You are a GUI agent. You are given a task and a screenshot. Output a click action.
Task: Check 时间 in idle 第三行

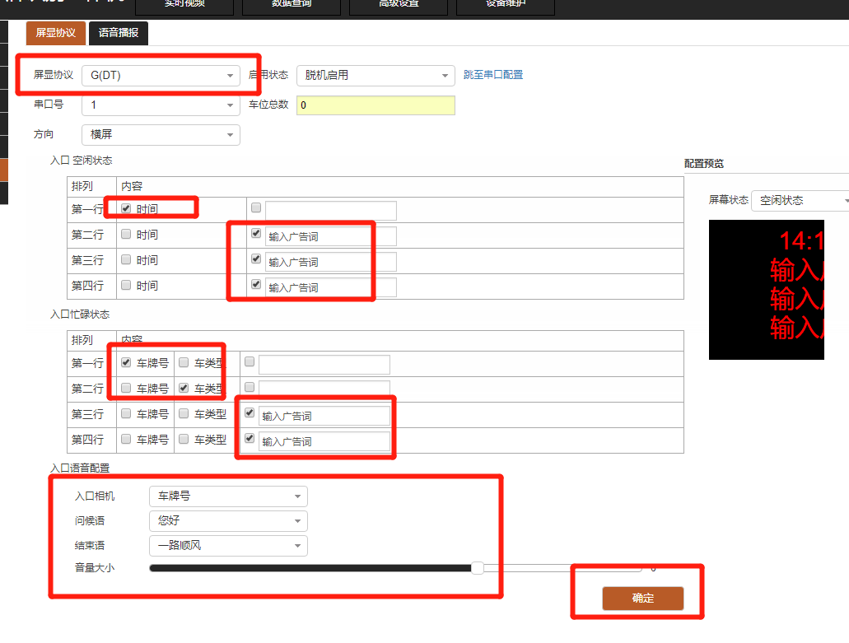[x=126, y=259]
